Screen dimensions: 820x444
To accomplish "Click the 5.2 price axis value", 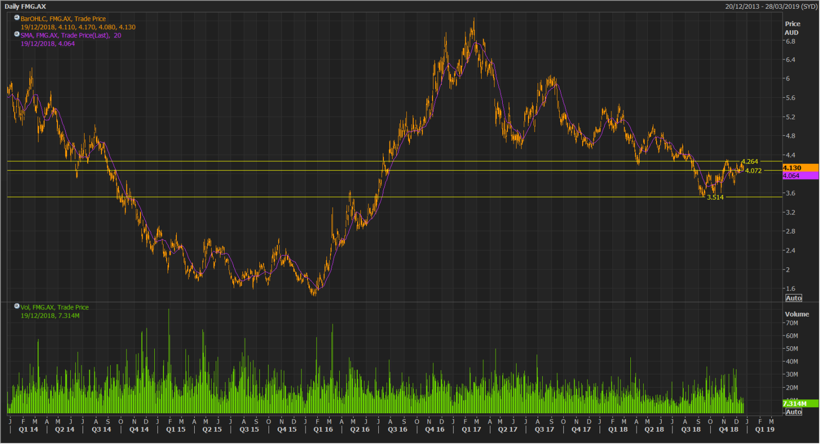I will tap(790, 117).
